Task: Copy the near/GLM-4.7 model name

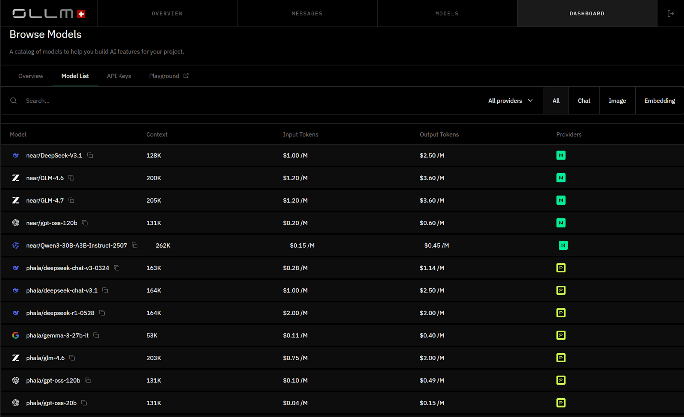Action: 71,200
